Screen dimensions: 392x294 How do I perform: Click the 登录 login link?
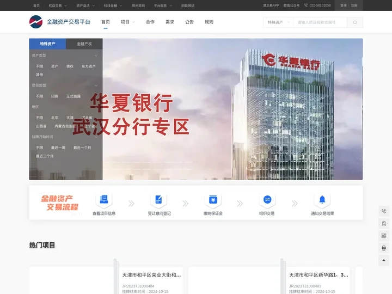click(x=344, y=5)
